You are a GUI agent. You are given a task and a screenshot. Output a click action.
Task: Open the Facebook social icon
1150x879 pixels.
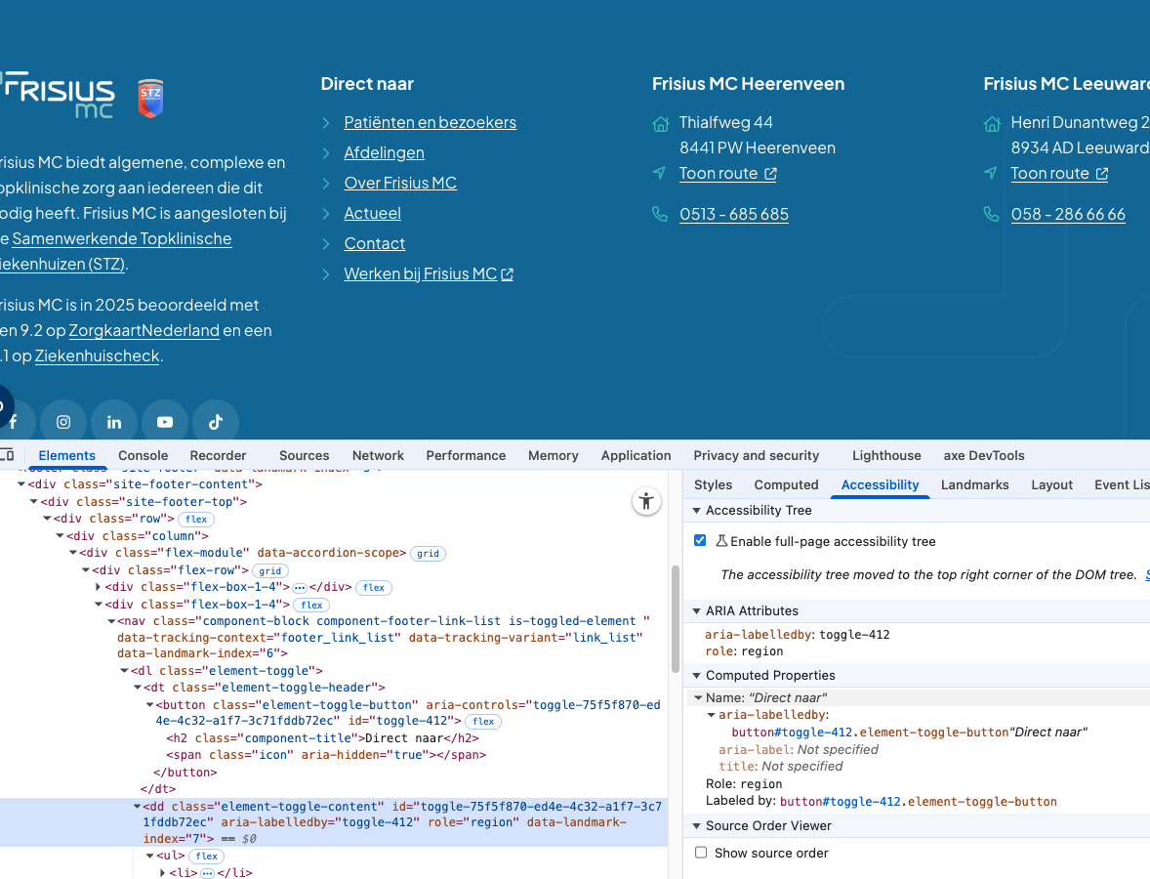pyautogui.click(x=13, y=422)
